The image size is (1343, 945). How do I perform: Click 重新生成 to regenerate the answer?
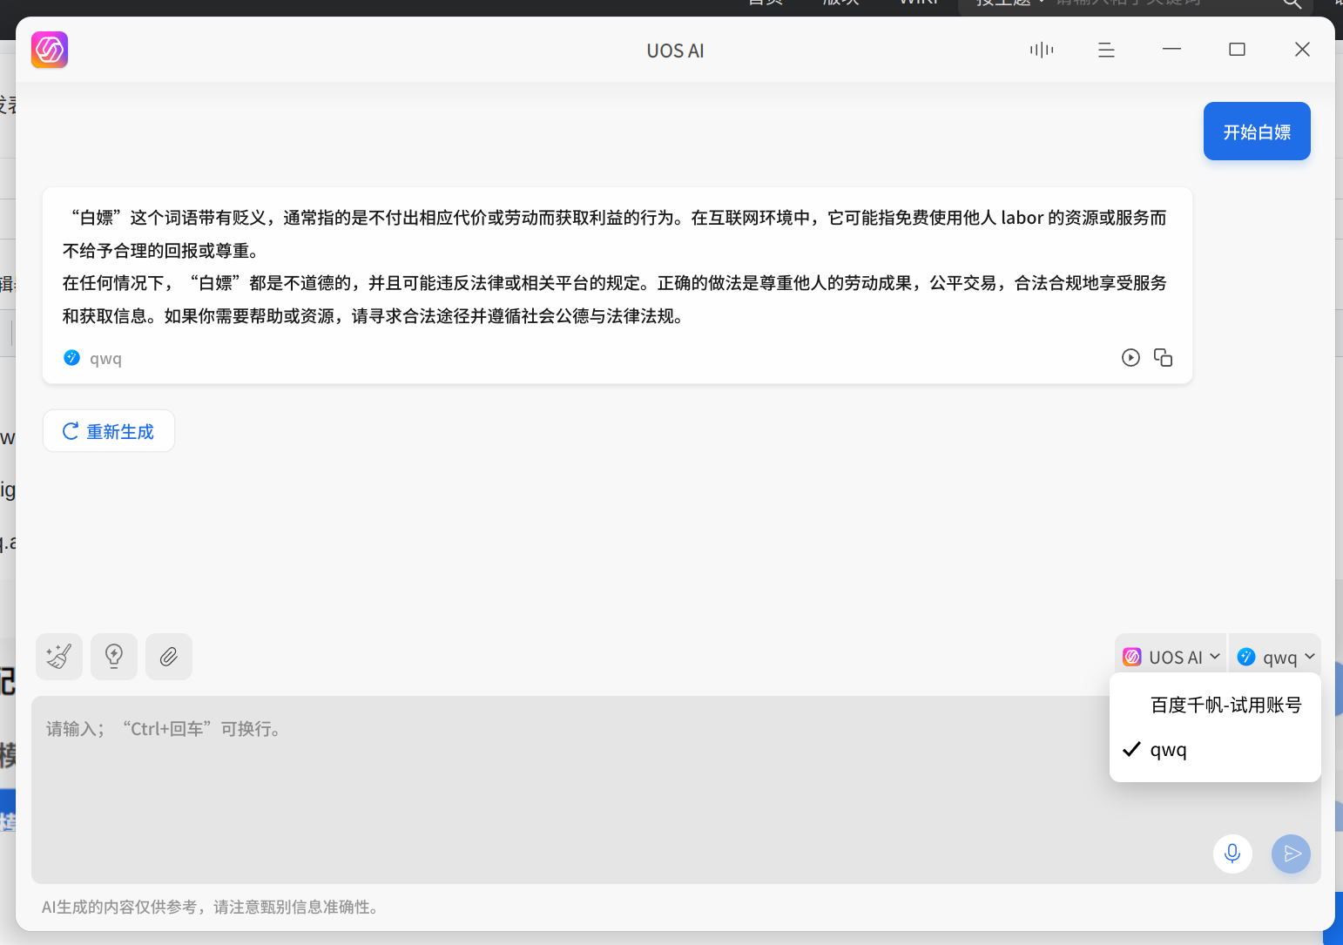(x=109, y=431)
